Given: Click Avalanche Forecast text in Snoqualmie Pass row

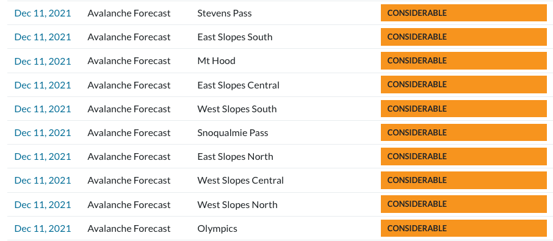Looking at the screenshot, I should [129, 133].
